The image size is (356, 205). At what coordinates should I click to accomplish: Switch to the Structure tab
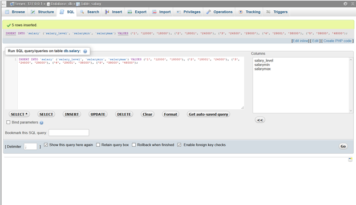42,12
